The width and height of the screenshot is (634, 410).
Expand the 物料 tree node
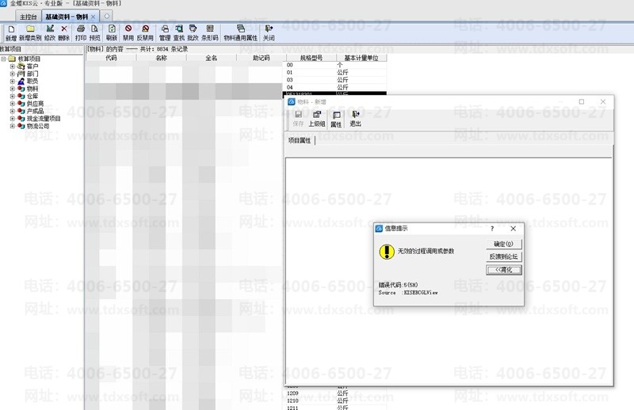[13, 89]
